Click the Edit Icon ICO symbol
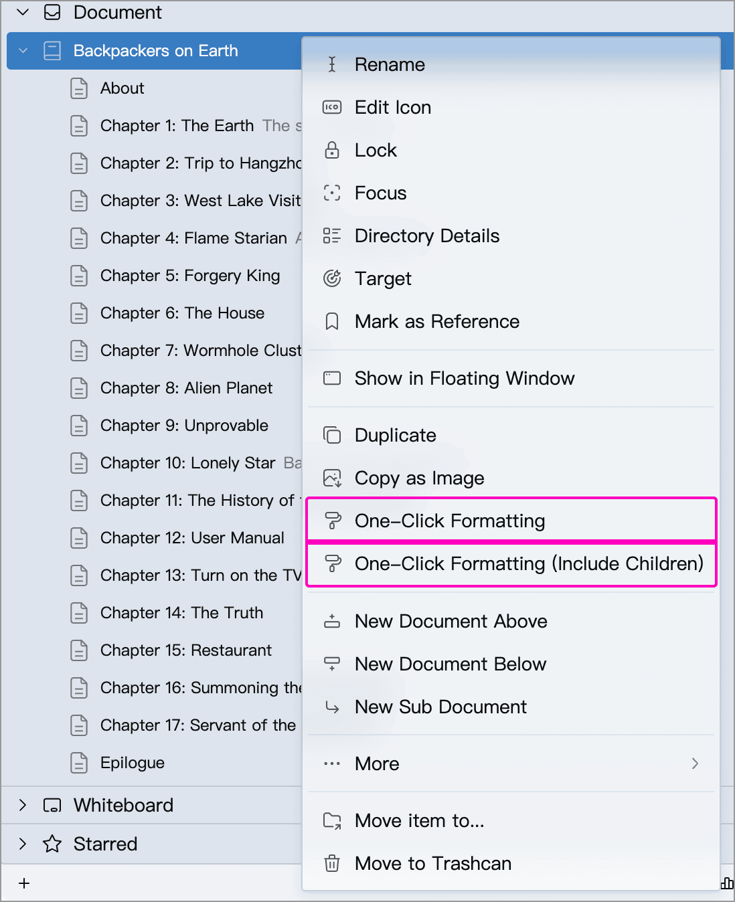 tap(332, 107)
